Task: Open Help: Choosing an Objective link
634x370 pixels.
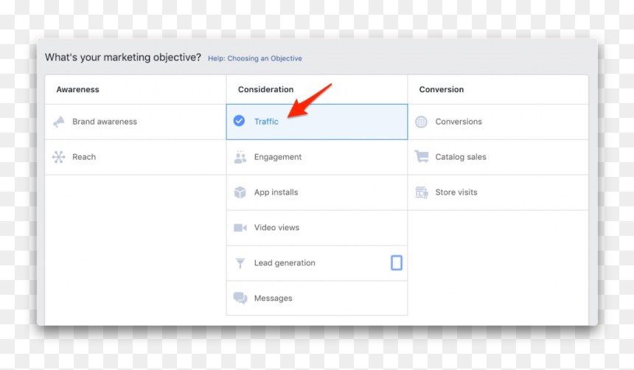Action: 255,58
